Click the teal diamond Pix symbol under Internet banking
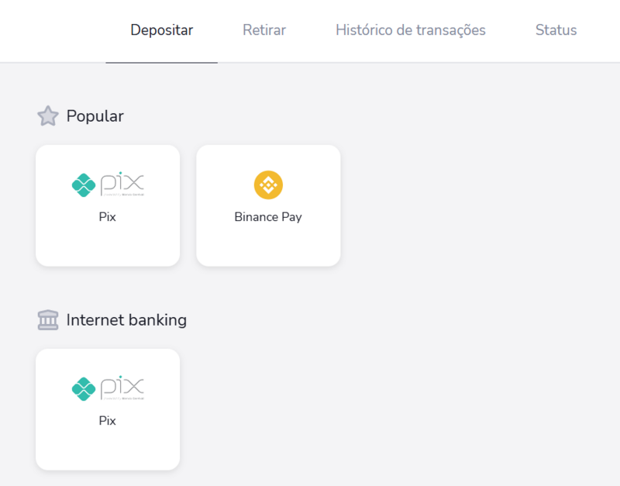The height and width of the screenshot is (486, 620). [x=82, y=388]
